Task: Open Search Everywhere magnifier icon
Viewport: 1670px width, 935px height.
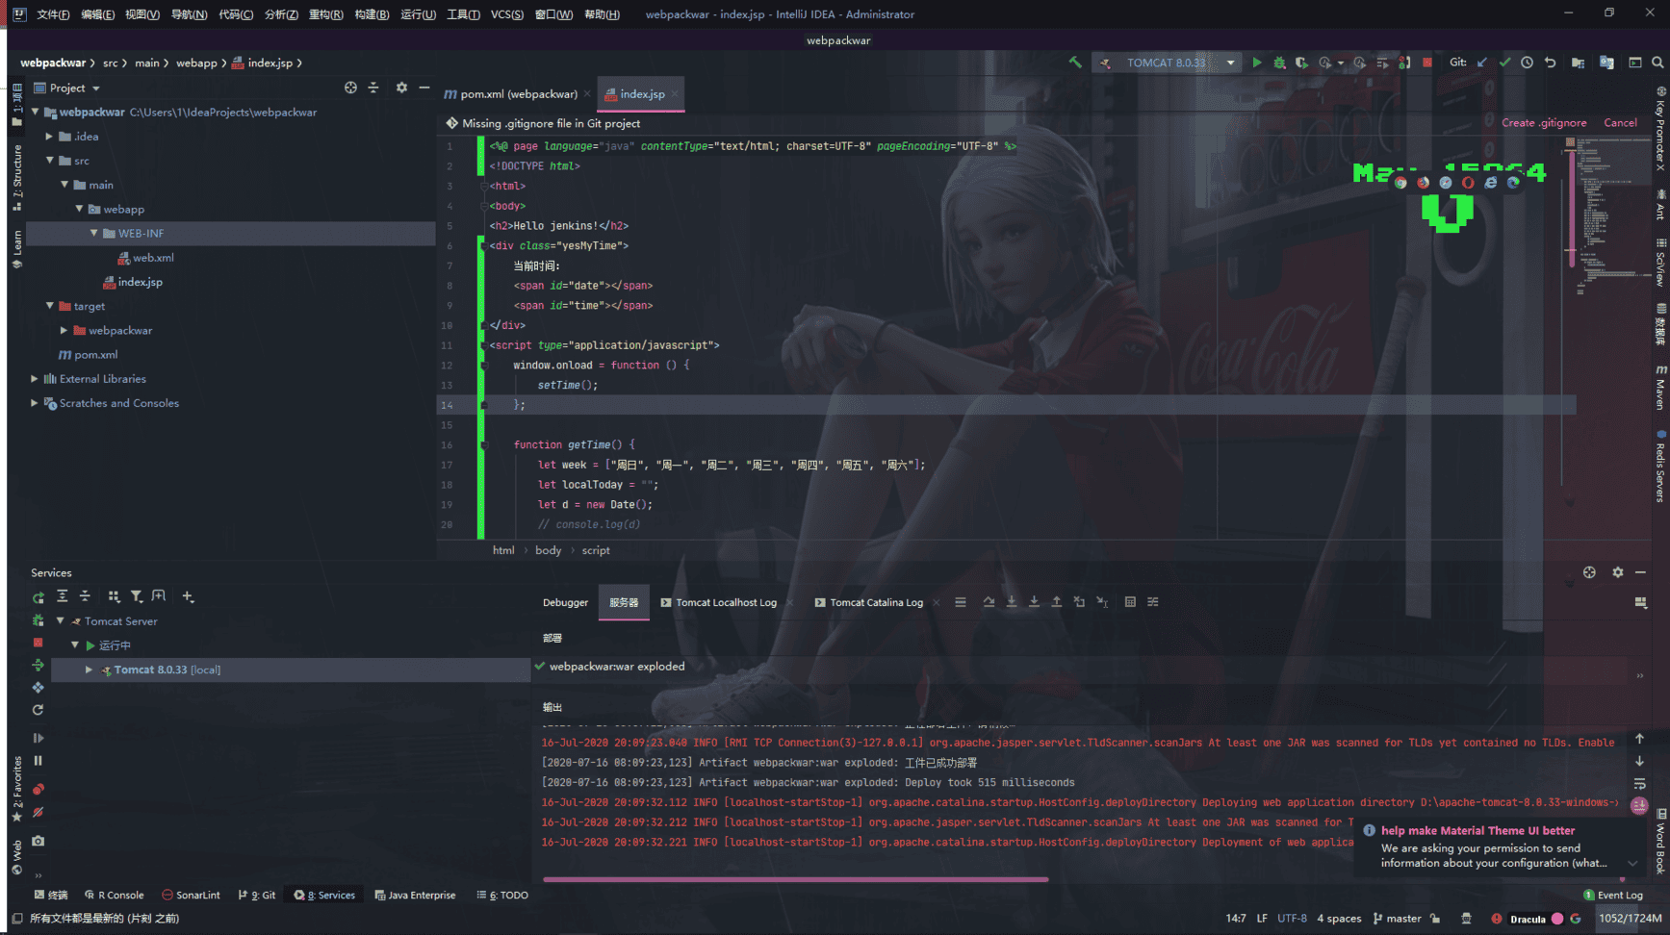Action: tap(1657, 63)
